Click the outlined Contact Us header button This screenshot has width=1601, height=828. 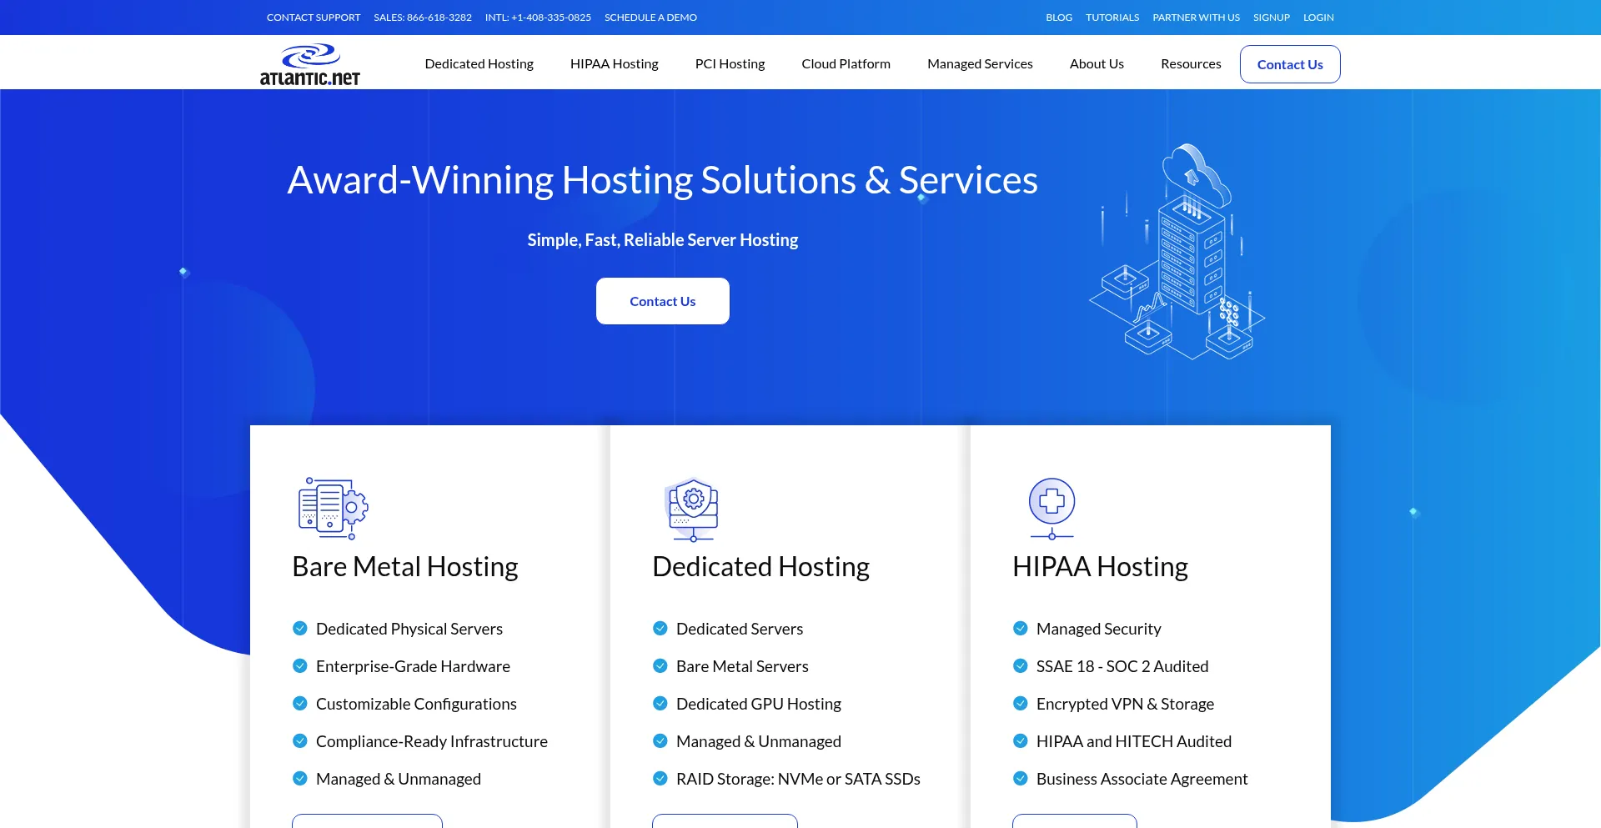[1289, 64]
